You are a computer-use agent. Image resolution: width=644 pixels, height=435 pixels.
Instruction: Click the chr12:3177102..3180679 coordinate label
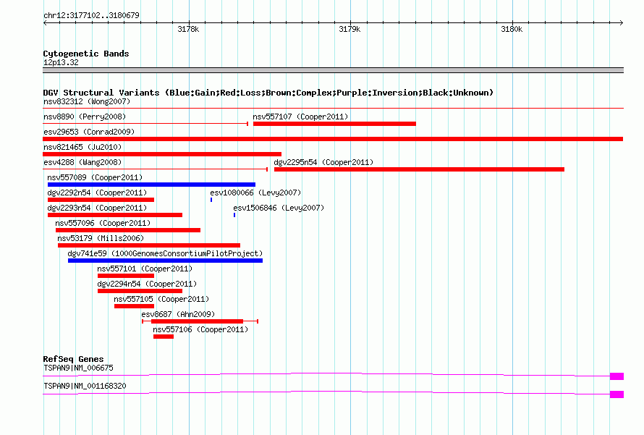pyautogui.click(x=91, y=15)
